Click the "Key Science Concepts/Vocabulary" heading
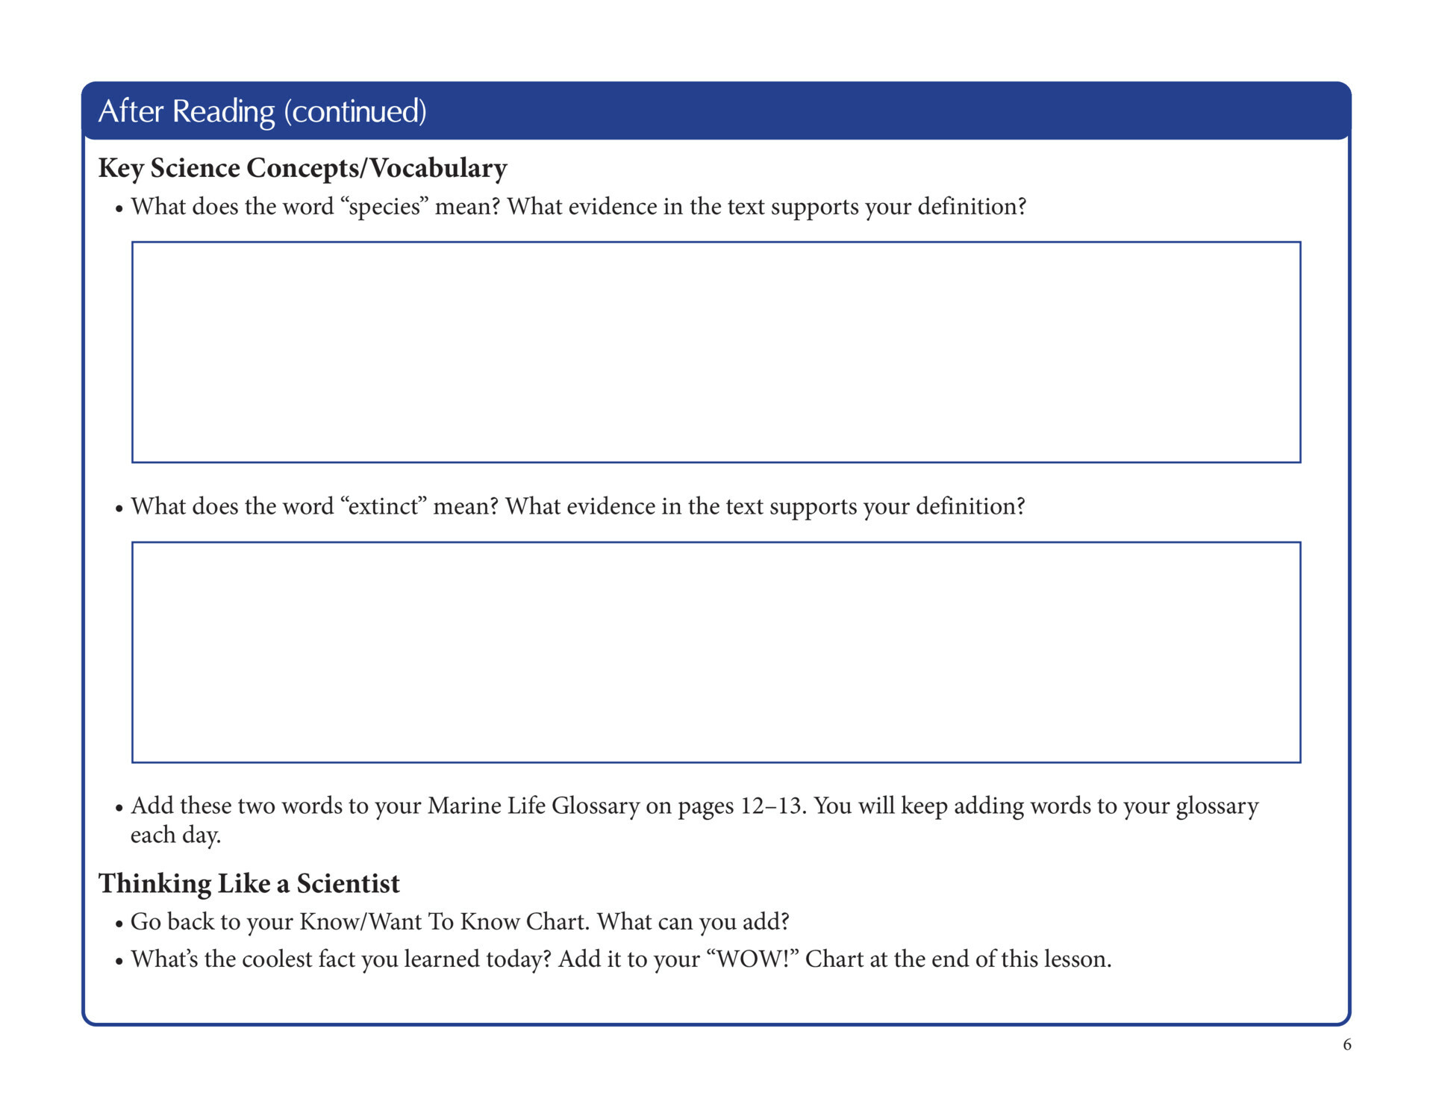 [x=302, y=168]
